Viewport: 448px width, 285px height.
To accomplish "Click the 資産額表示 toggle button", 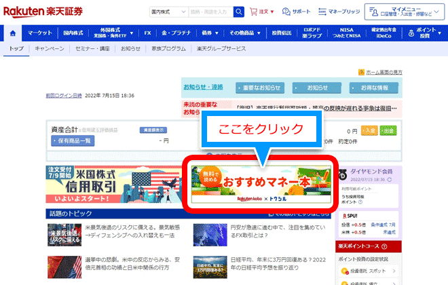I will tap(153, 130).
